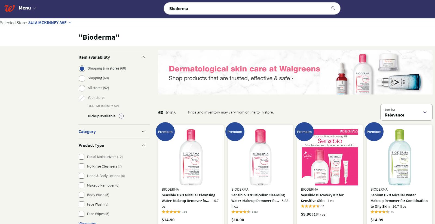Select the All stores (52) option
The image size is (435, 224).
click(x=82, y=88)
